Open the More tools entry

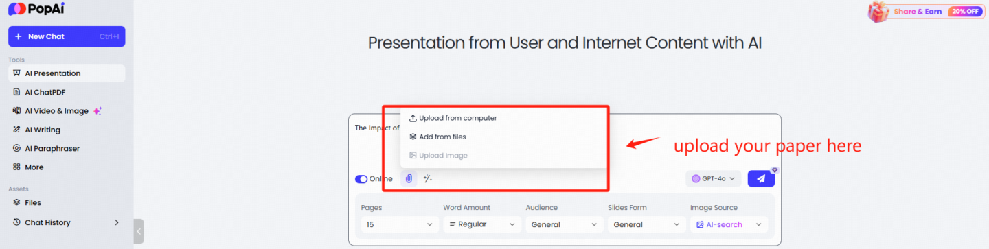coord(67,167)
